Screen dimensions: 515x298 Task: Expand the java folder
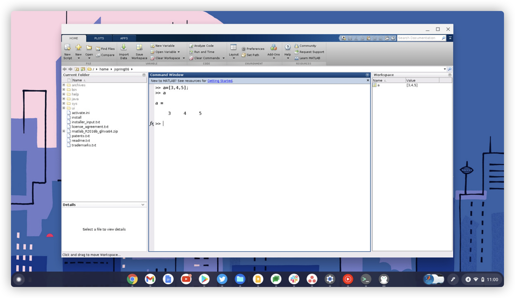64,99
